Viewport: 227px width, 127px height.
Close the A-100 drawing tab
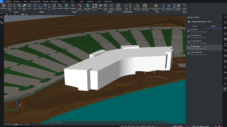tap(19, 14)
